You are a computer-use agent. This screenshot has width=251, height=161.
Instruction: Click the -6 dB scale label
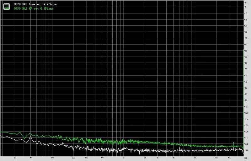click(x=245, y=7)
